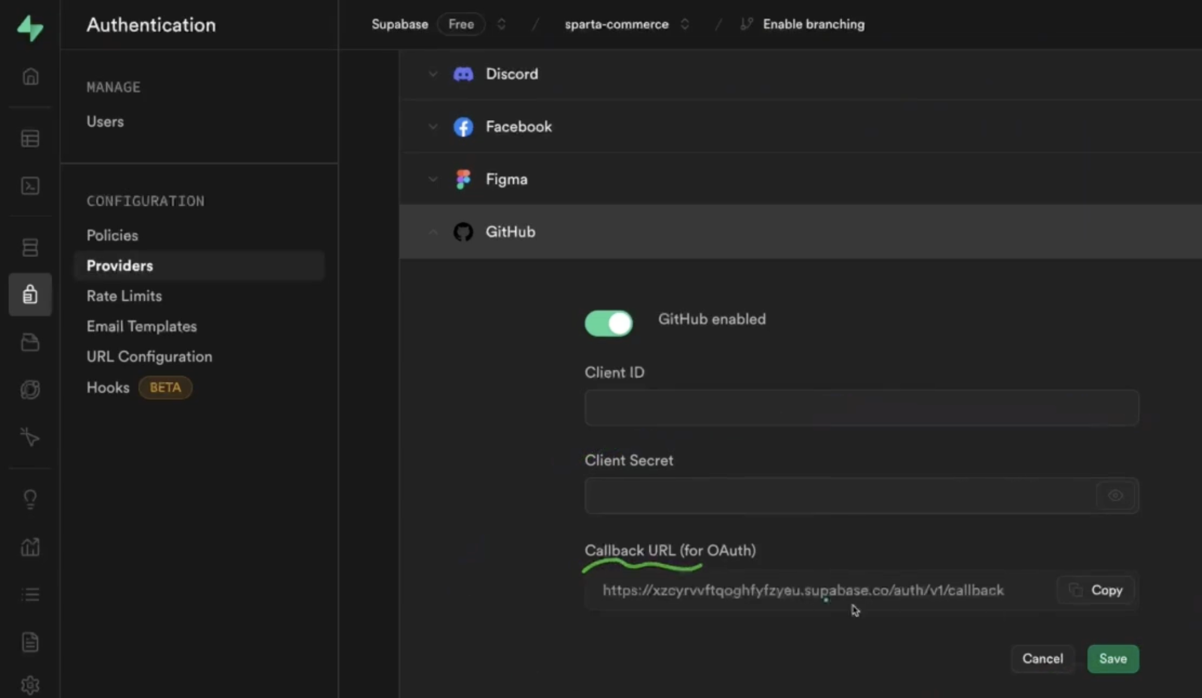
Task: Click Enable branching in top bar
Action: (x=813, y=25)
